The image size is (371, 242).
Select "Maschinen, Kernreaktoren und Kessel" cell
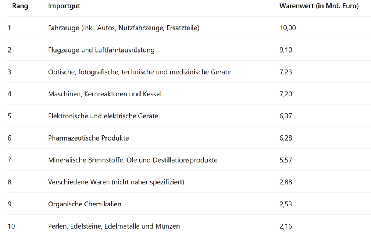pos(105,94)
